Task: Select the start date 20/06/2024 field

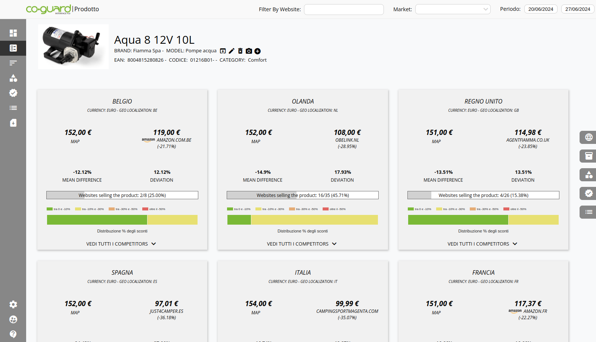Action: coord(540,9)
